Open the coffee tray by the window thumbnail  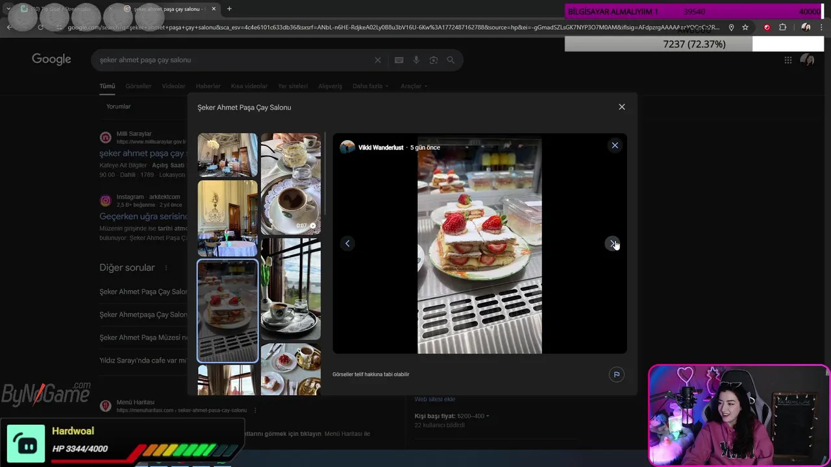(x=290, y=289)
